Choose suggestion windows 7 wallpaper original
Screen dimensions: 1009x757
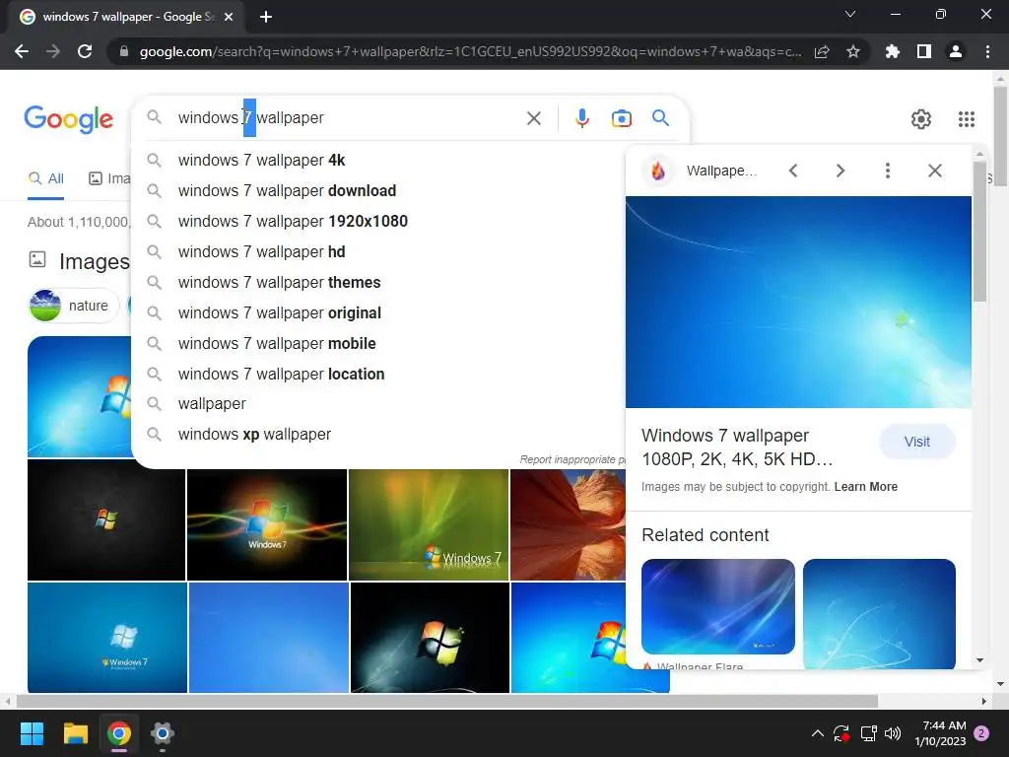tap(377, 312)
